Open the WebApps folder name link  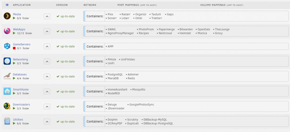pos(19,29)
